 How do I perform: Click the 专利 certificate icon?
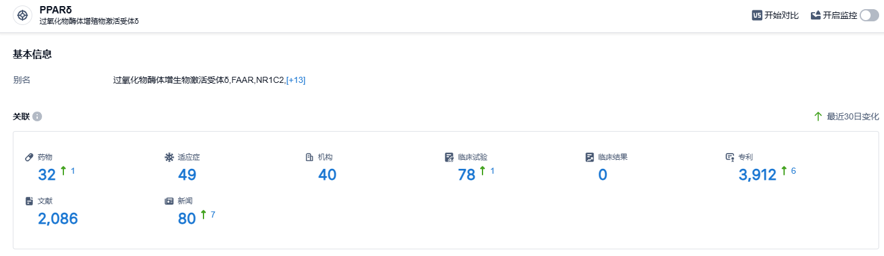[x=730, y=157]
